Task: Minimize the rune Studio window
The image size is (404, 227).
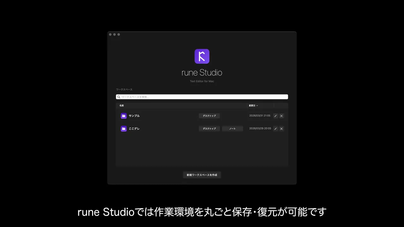Action: pos(115,34)
